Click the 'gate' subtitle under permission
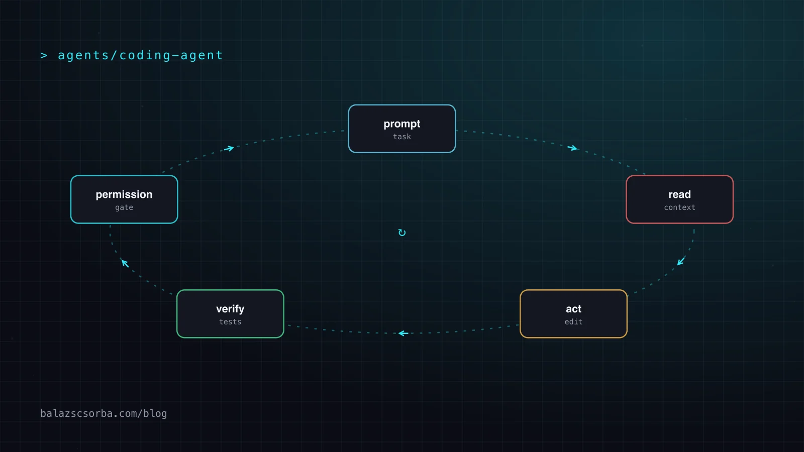804x452 pixels. click(124, 207)
